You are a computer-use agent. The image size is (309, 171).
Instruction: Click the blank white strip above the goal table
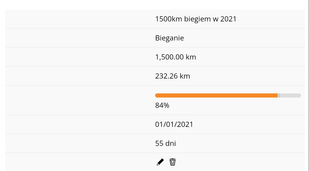click(155, 5)
